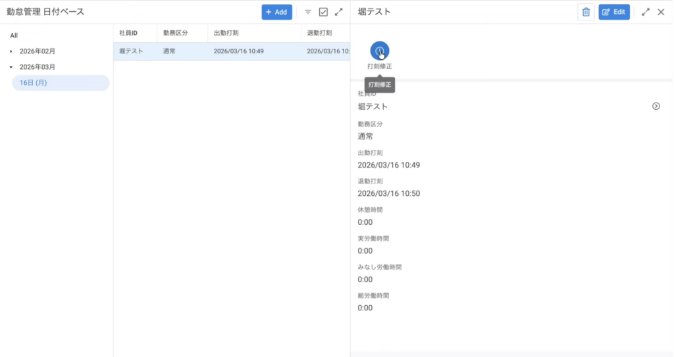Expand the list panel to fullscreen
Screen dimensions: 674x357
pyautogui.click(x=339, y=12)
